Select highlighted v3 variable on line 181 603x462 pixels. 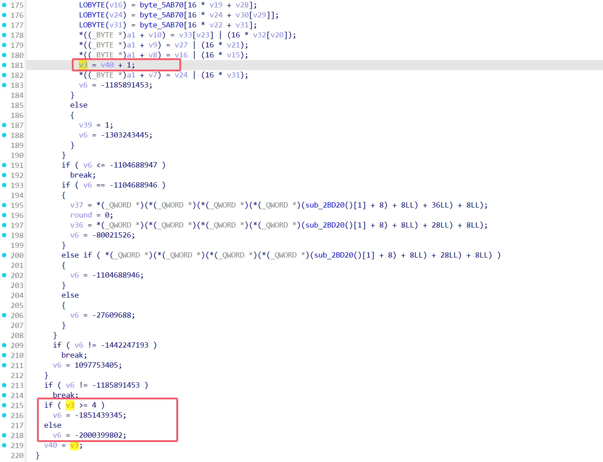(83, 65)
